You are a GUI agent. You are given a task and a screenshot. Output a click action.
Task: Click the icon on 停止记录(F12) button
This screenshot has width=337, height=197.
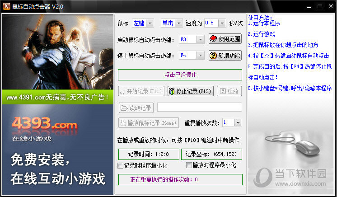point(172,91)
